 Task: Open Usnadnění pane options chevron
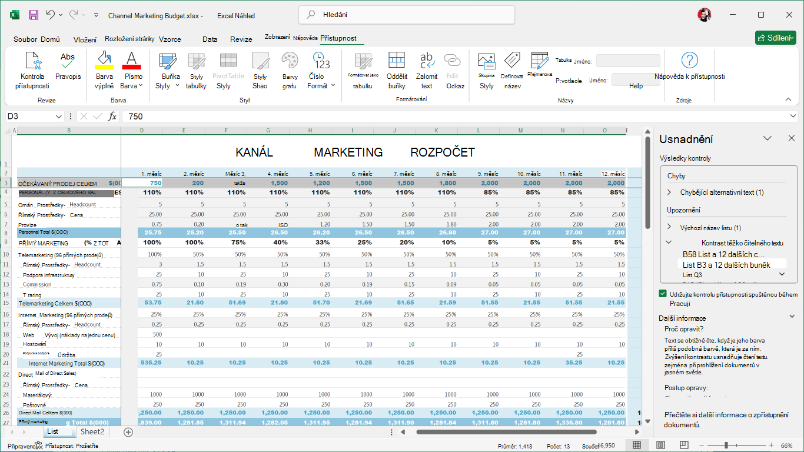(x=768, y=138)
